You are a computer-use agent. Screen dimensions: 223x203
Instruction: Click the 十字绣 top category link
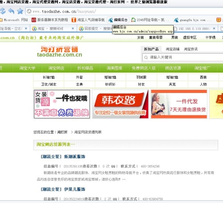click(211, 38)
